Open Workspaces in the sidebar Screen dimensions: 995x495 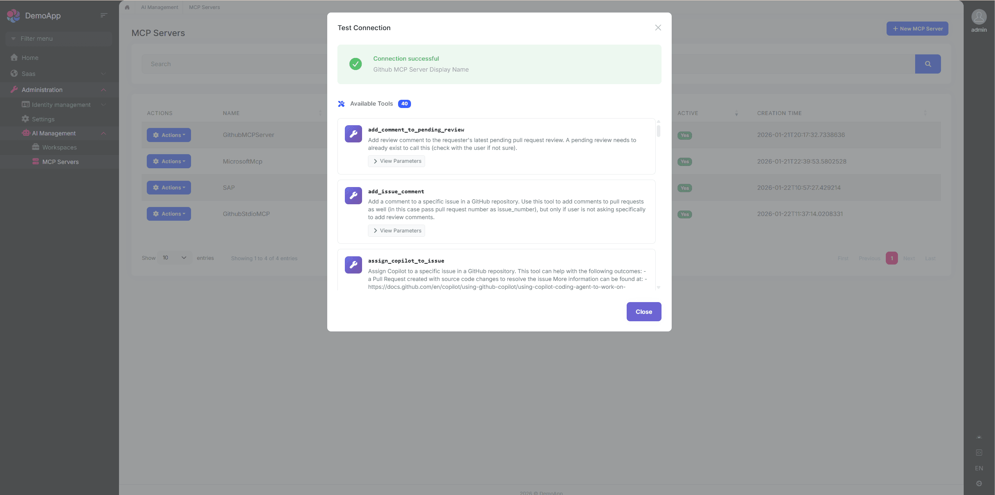click(59, 148)
